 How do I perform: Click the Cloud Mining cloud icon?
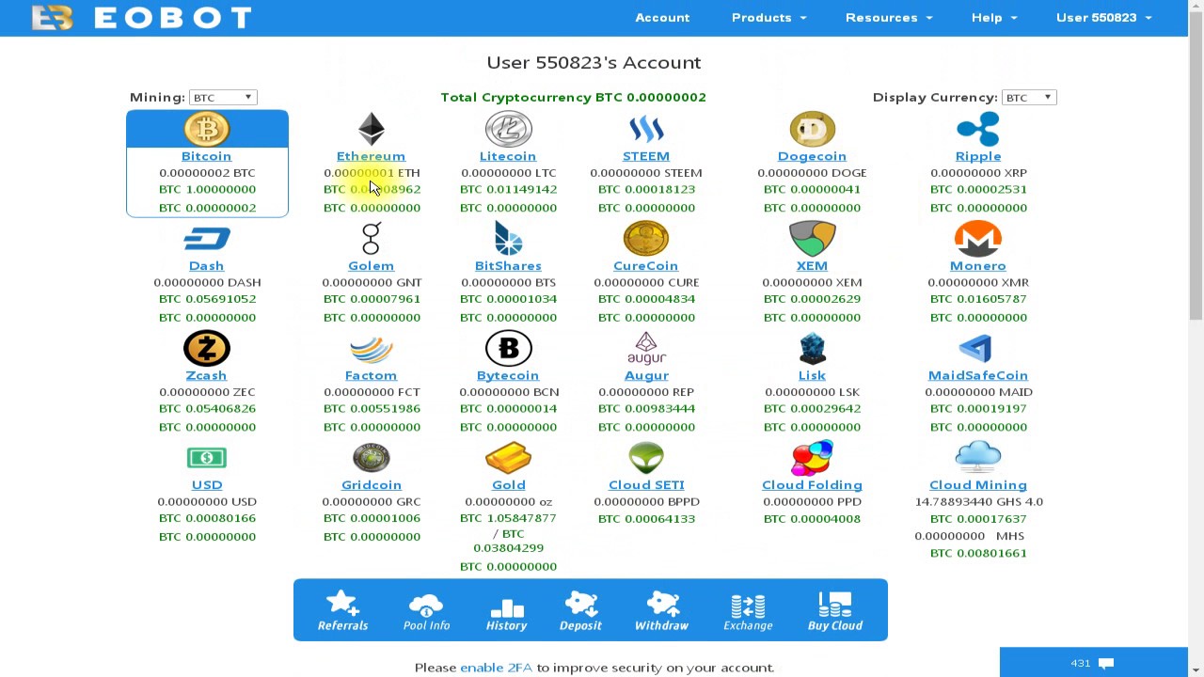[978, 458]
